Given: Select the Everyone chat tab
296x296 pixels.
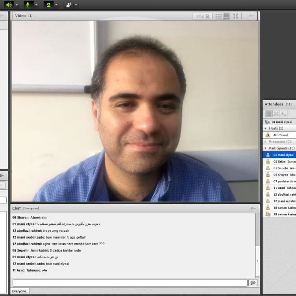Looking at the screenshot, I should [x=19, y=291].
